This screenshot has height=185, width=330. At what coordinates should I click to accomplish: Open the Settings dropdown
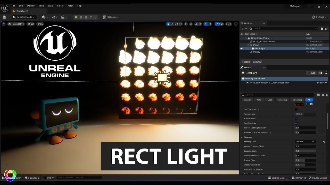coord(319,17)
